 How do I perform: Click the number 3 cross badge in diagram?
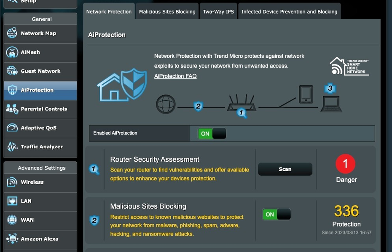point(330,88)
